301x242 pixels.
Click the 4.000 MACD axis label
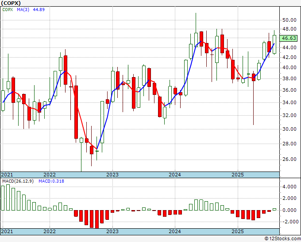(289, 187)
